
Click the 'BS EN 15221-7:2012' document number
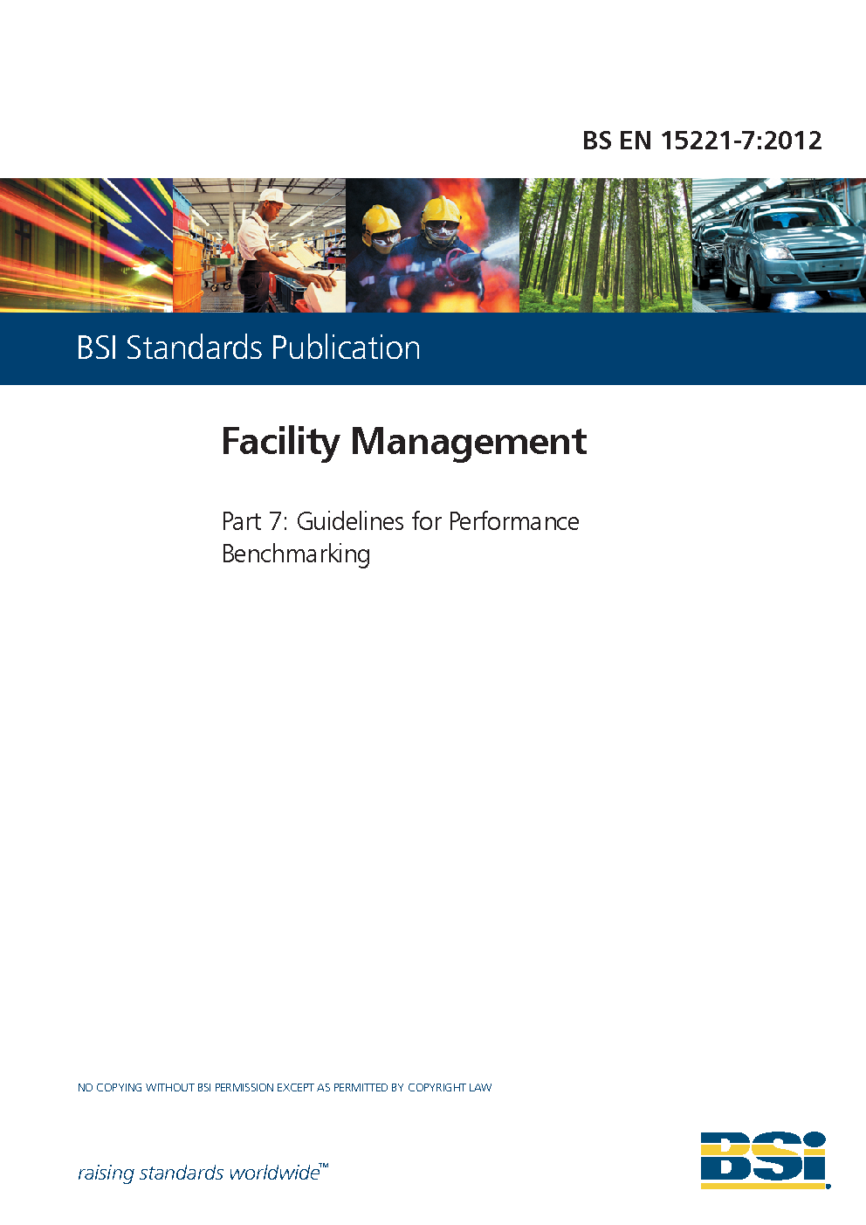(x=702, y=141)
